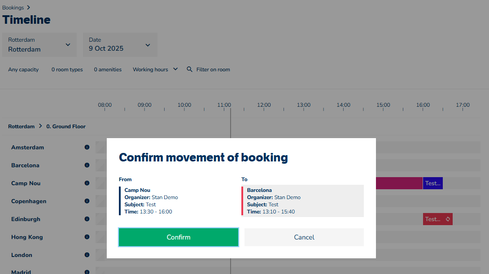Click the info icon next to Copenhagen
The width and height of the screenshot is (489, 274).
point(87,201)
